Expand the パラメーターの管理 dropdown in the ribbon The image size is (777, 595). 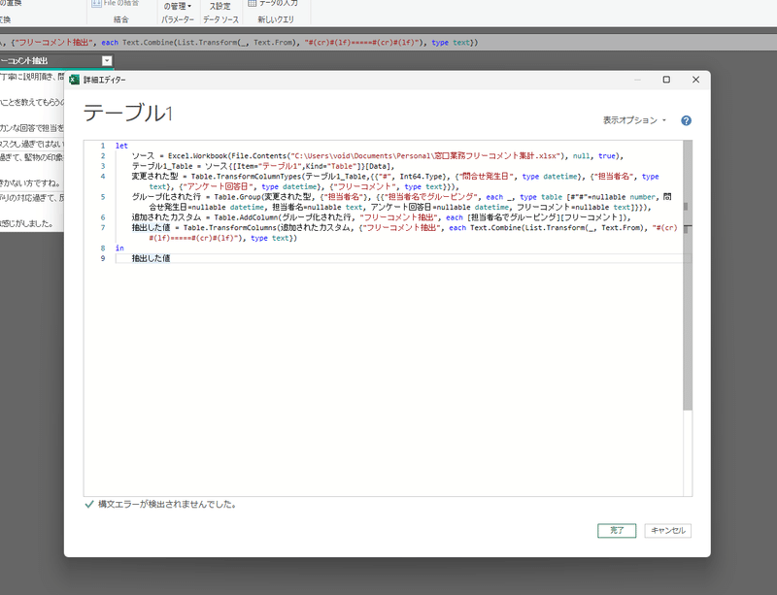point(178,7)
